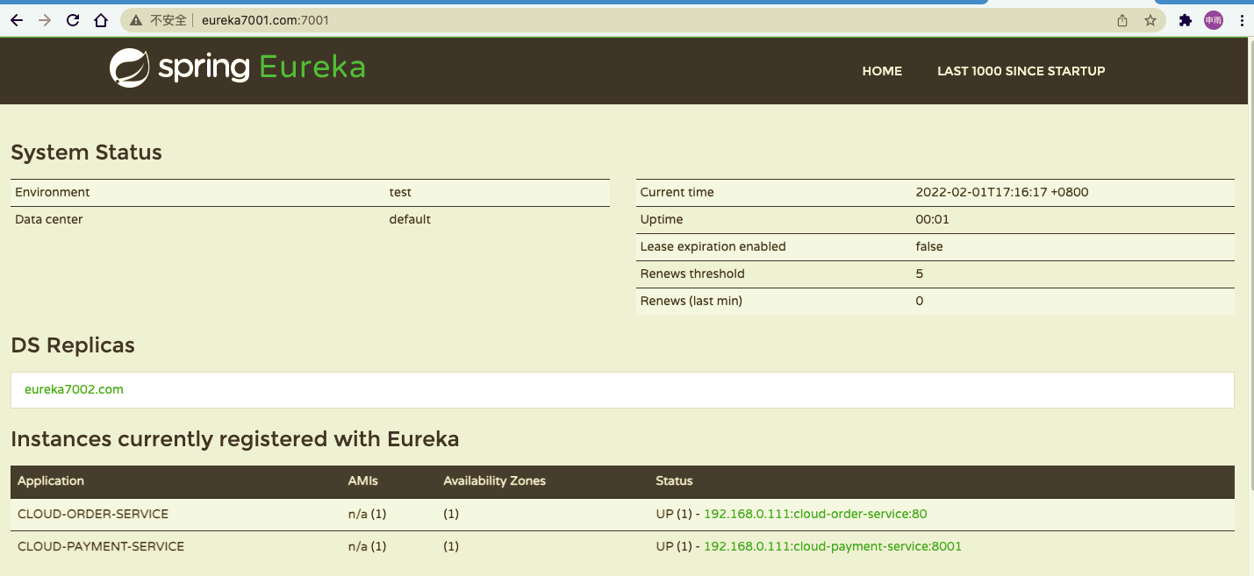The image size is (1254, 576).
Task: Click the spring Eureka brand text
Action: tap(262, 68)
